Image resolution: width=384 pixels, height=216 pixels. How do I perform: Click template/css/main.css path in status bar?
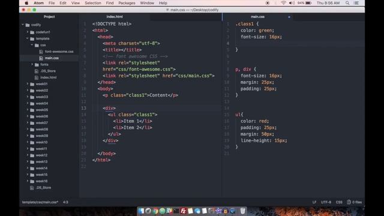click(40, 202)
